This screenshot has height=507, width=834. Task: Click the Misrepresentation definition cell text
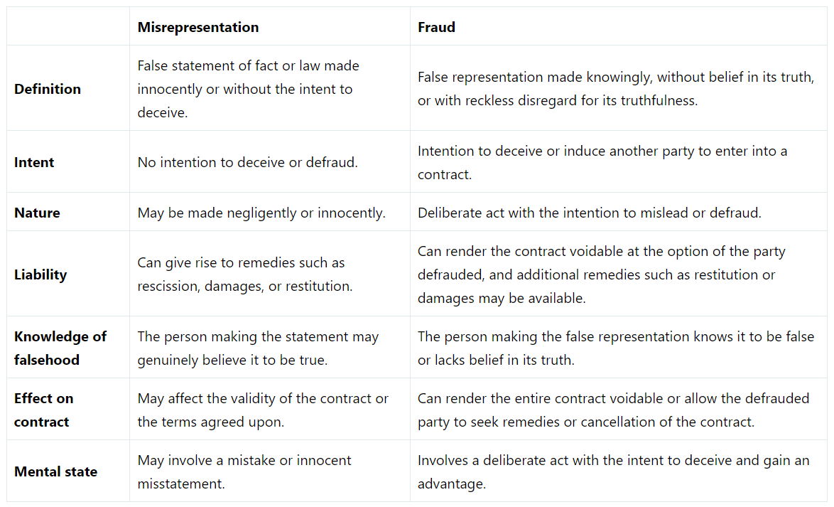click(248, 89)
